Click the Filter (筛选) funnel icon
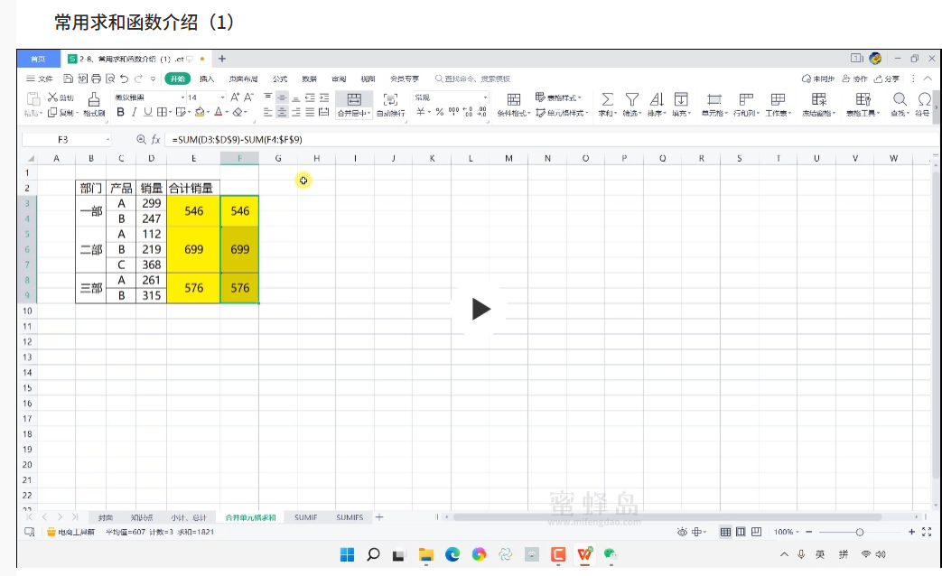942x576 pixels. point(632,99)
